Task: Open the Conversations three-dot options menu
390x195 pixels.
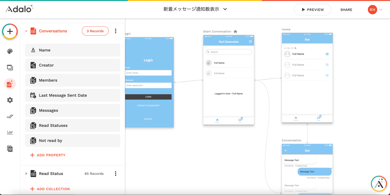Action: pos(116,31)
